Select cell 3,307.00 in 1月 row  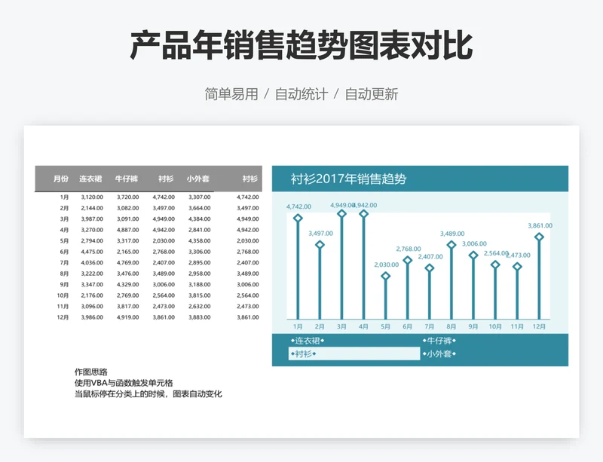click(199, 197)
